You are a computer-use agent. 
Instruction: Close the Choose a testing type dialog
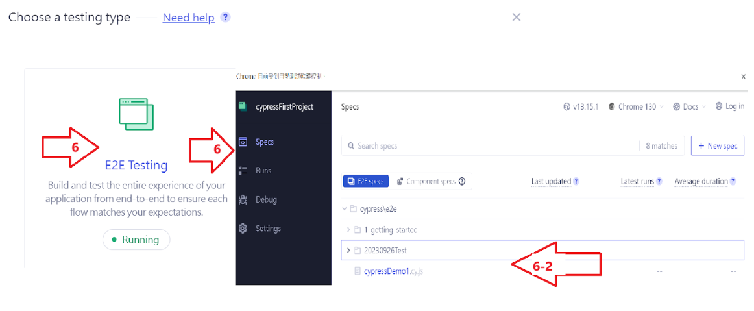(517, 18)
